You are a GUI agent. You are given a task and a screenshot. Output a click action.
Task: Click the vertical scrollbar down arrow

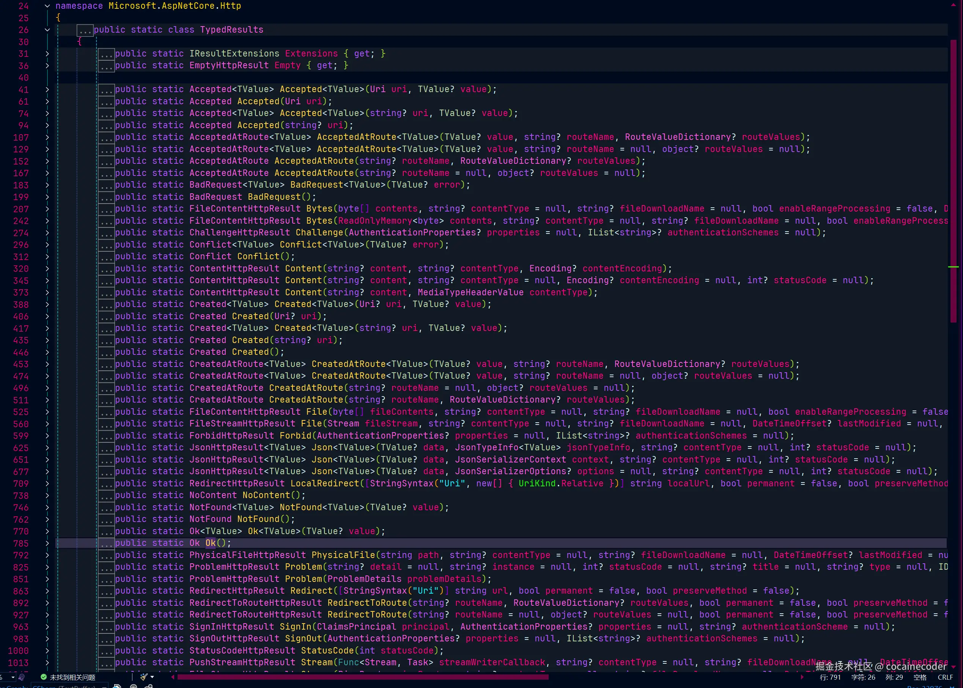(x=953, y=667)
